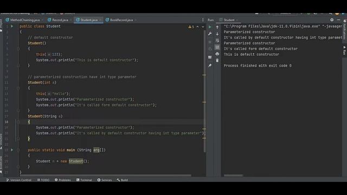Open the Notifications side panel
The width and height of the screenshot is (347, 195).
point(345,30)
